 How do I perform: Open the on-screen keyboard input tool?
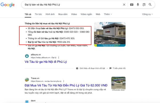(132, 5)
